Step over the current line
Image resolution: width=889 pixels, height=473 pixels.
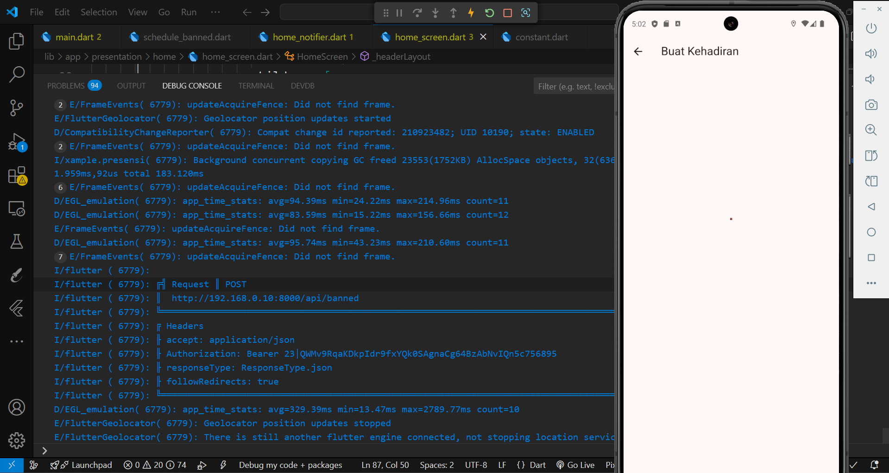pos(417,13)
